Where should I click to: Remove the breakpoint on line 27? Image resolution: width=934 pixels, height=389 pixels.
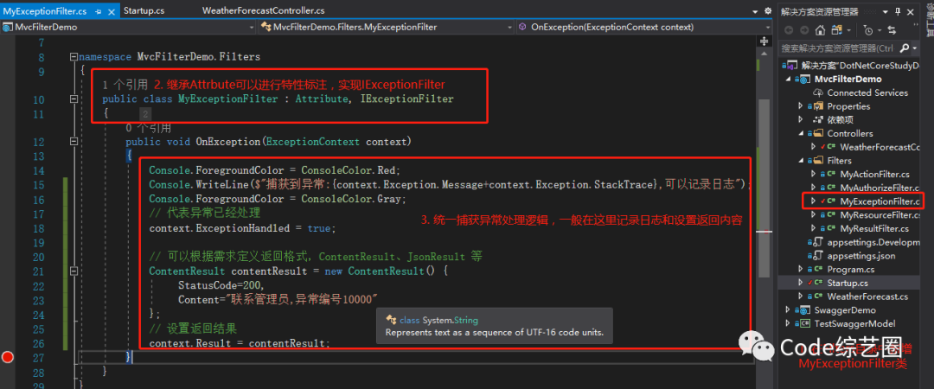click(x=7, y=357)
